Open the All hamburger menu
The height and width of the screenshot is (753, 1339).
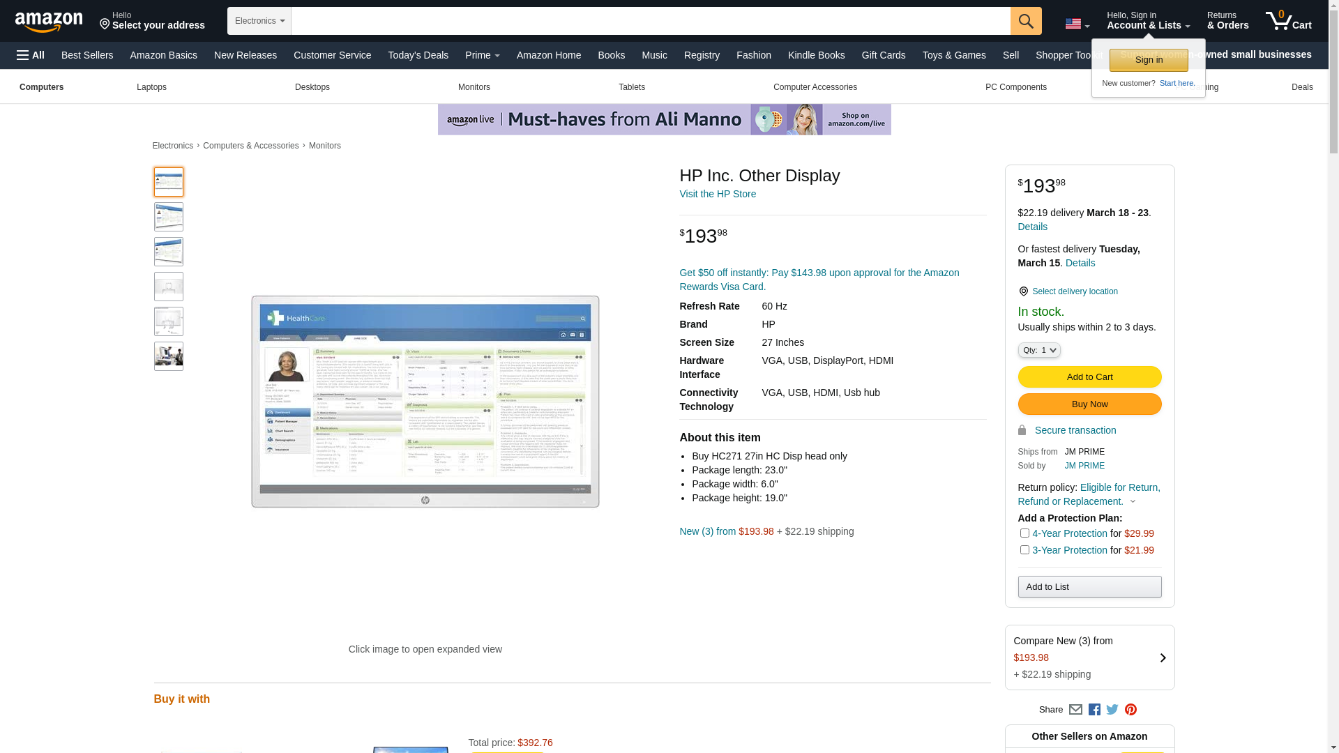(x=31, y=55)
